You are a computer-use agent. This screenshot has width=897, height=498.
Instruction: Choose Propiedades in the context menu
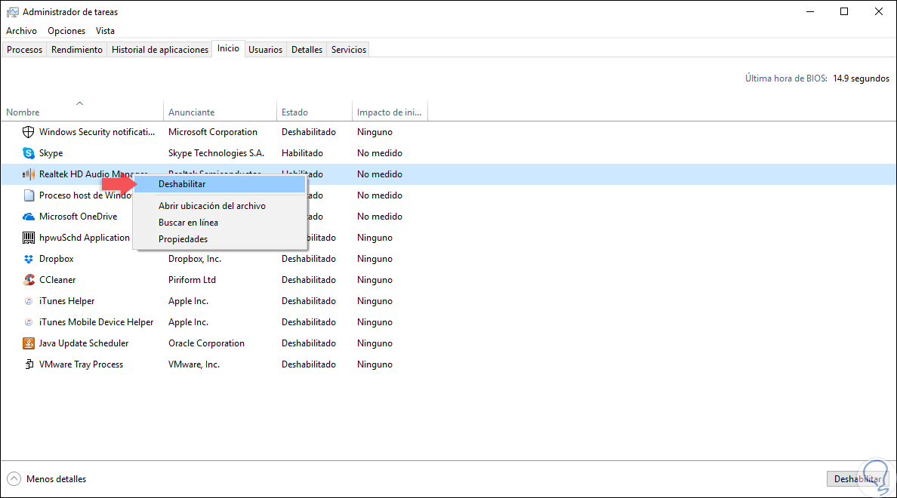pos(220,239)
